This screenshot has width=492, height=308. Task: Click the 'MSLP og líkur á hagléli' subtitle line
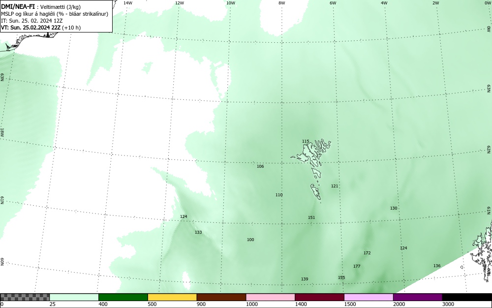click(55, 14)
